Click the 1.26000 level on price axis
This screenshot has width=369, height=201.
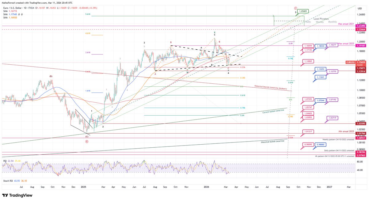[x=361, y=14]
